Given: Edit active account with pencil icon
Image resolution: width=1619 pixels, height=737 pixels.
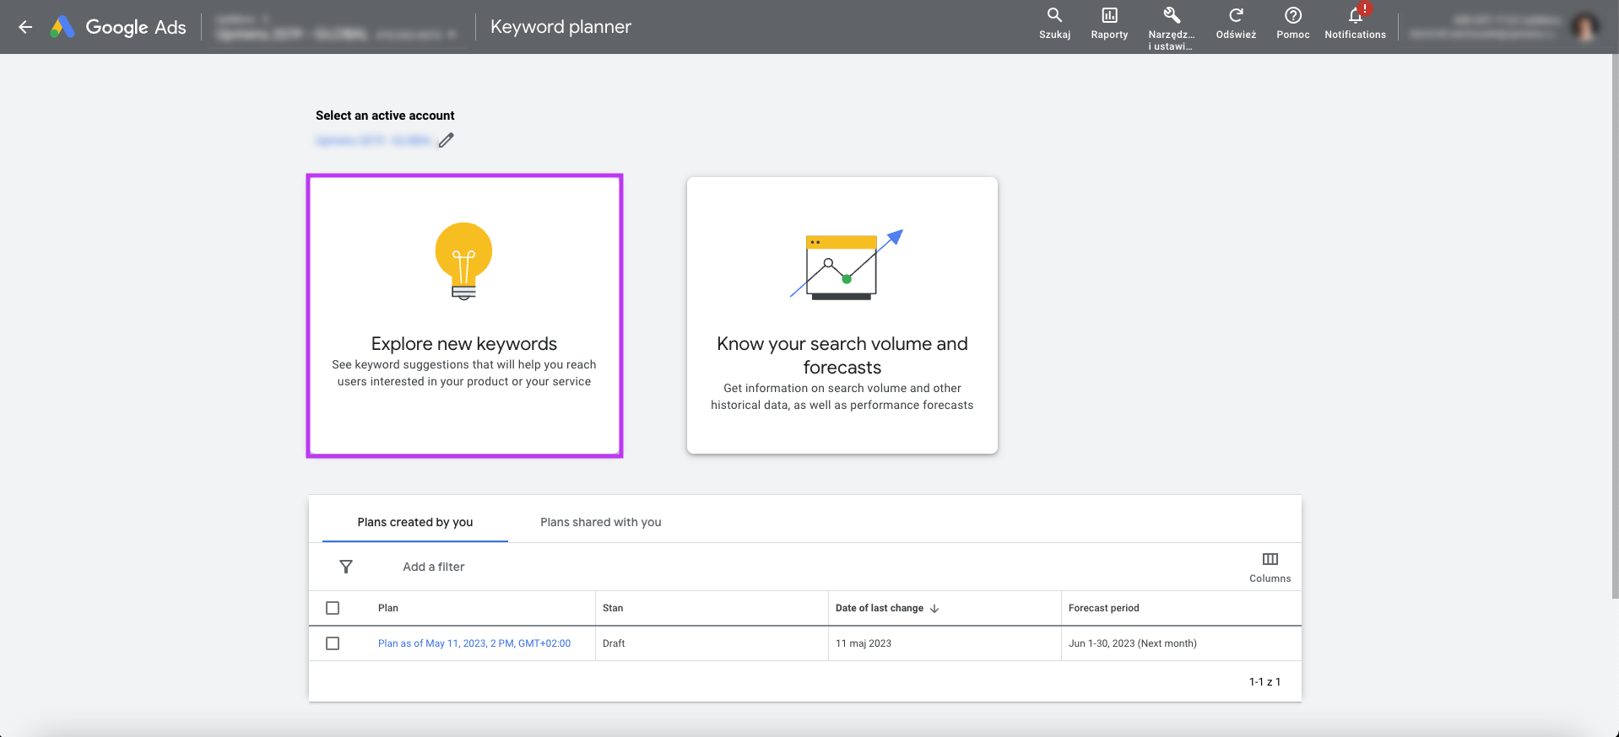Looking at the screenshot, I should [x=446, y=141].
